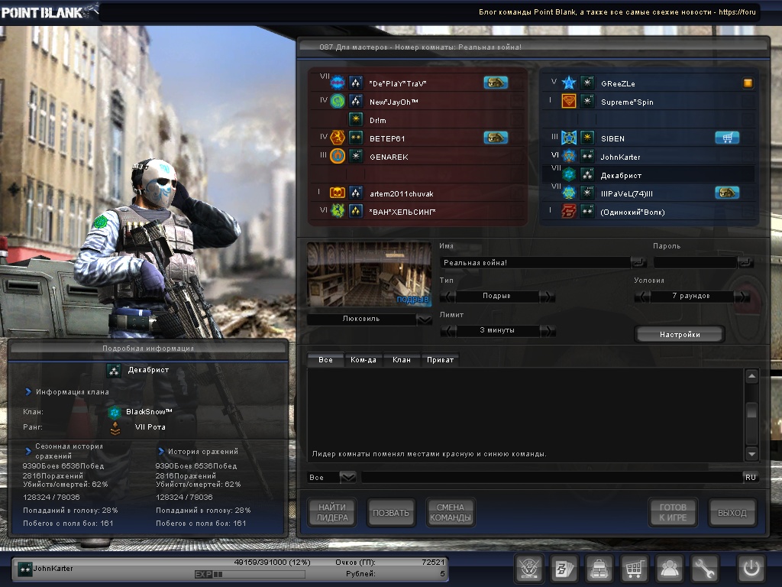
Task: Toggle the RU chat language switch
Action: 751,477
